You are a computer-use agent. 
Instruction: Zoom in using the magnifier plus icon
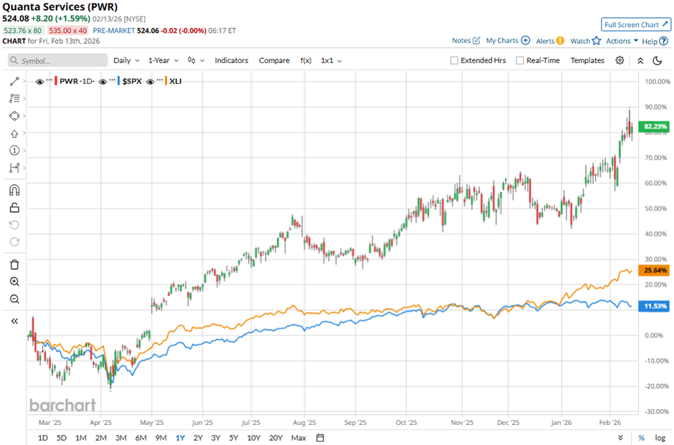click(14, 282)
